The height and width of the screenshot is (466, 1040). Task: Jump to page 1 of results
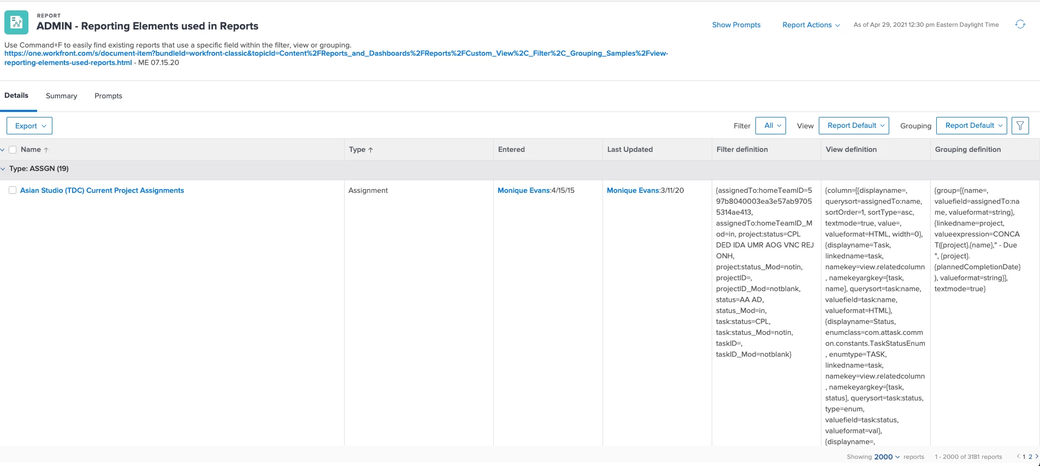pos(1024,457)
